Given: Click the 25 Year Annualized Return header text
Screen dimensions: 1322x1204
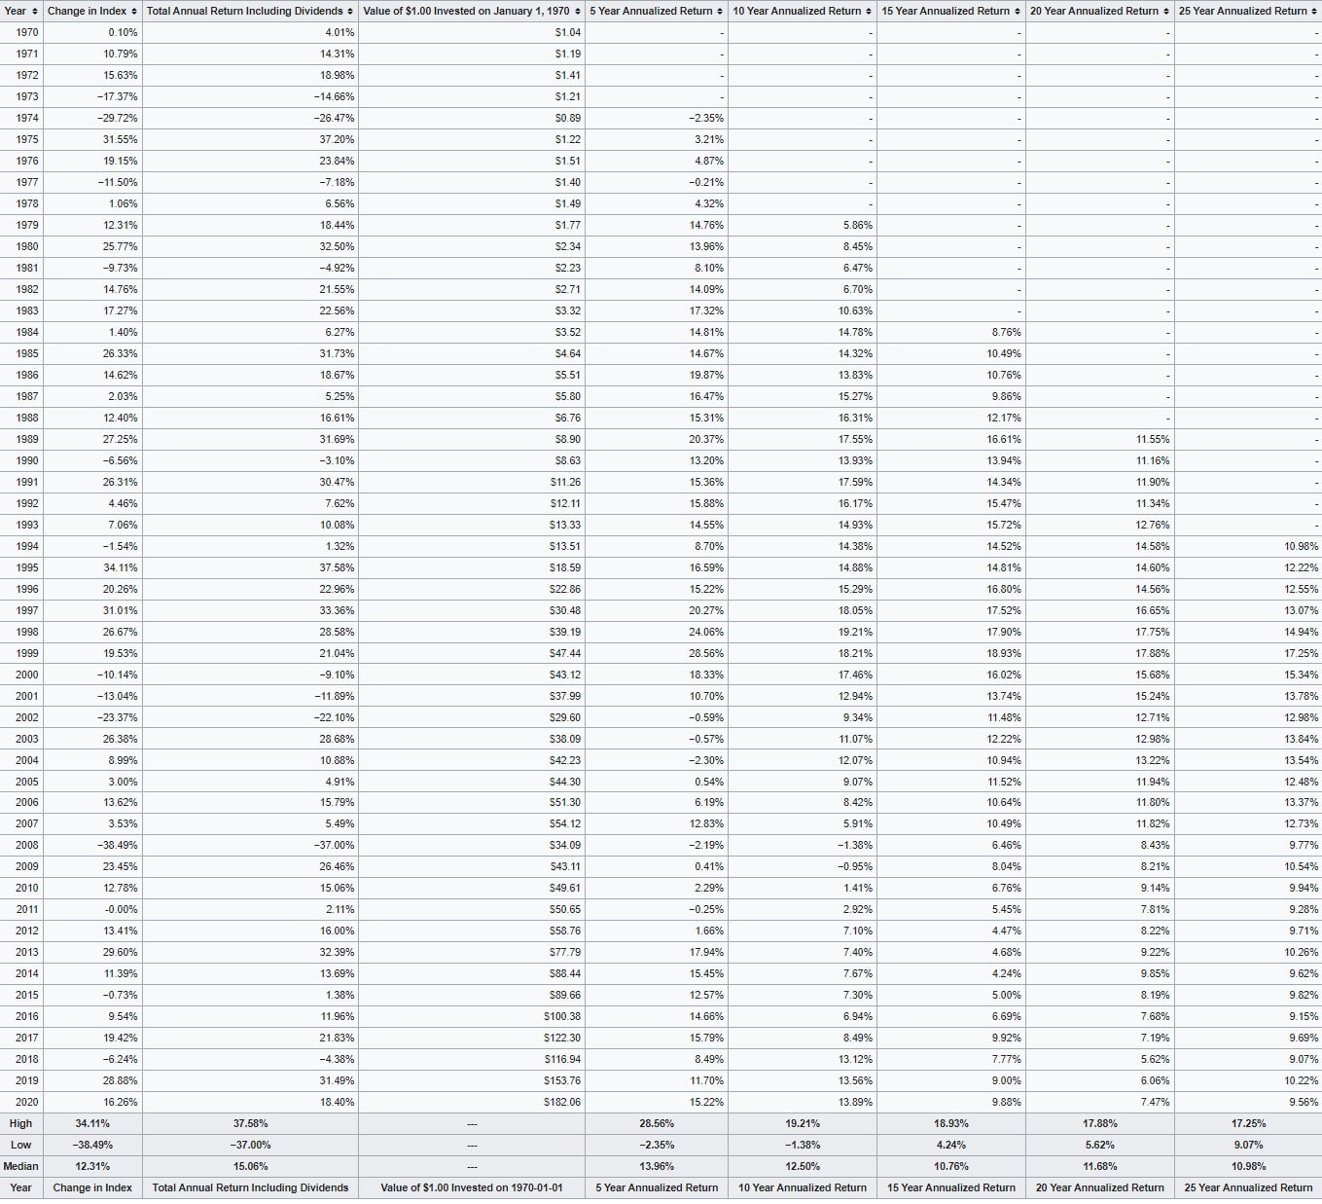Looking at the screenshot, I should 1242,11.
